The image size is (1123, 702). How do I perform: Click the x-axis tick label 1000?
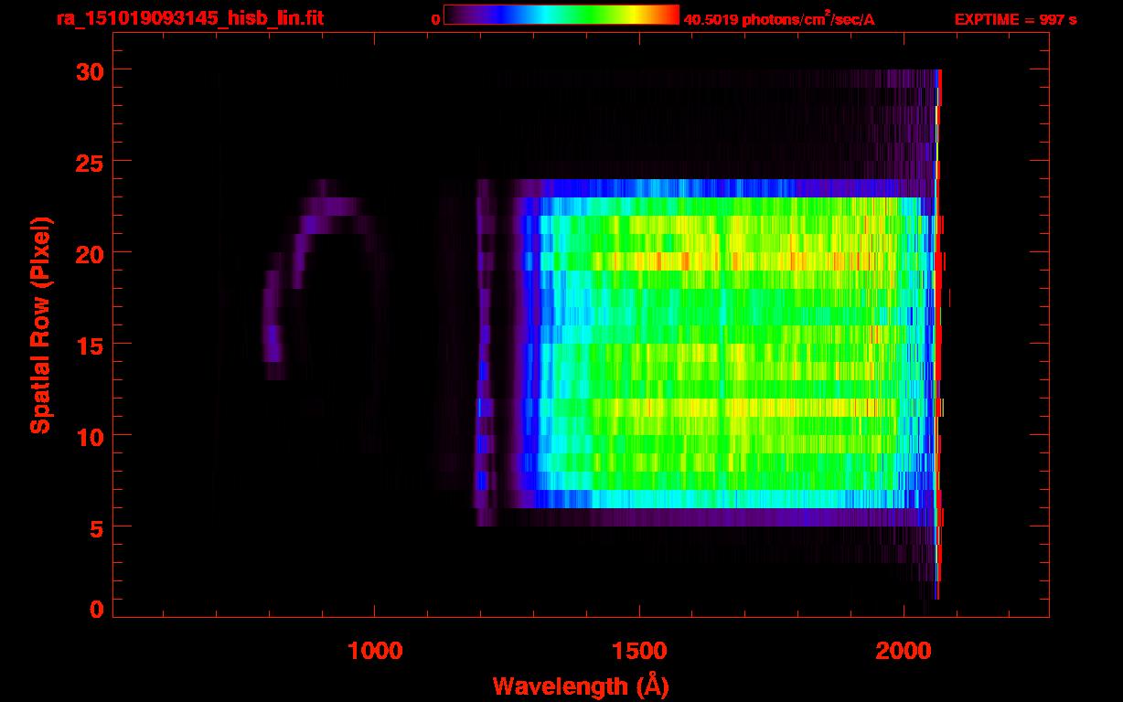(375, 651)
